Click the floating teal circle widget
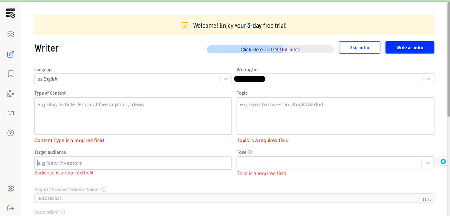The width and height of the screenshot is (450, 216). click(443, 162)
